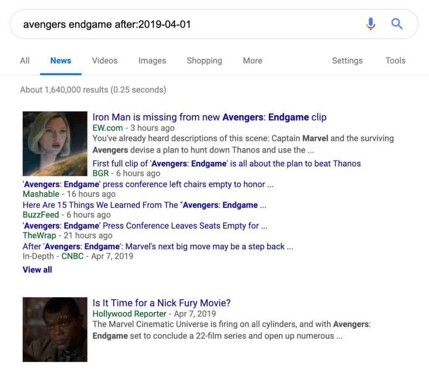Open CNBC Marvel's next big move article
Image resolution: width=429 pixels, height=373 pixels.
(x=158, y=246)
